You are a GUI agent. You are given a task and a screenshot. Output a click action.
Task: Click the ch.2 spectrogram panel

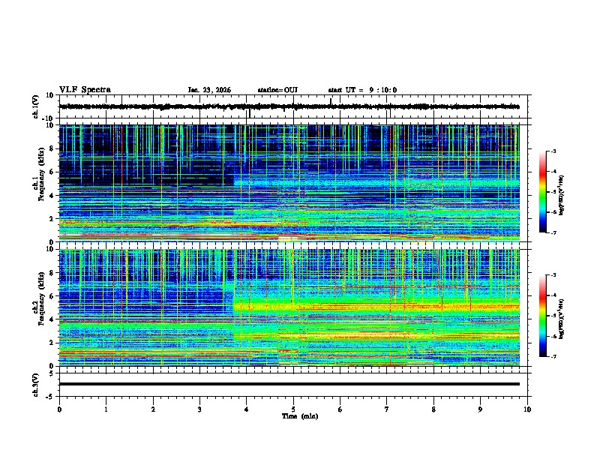point(289,307)
